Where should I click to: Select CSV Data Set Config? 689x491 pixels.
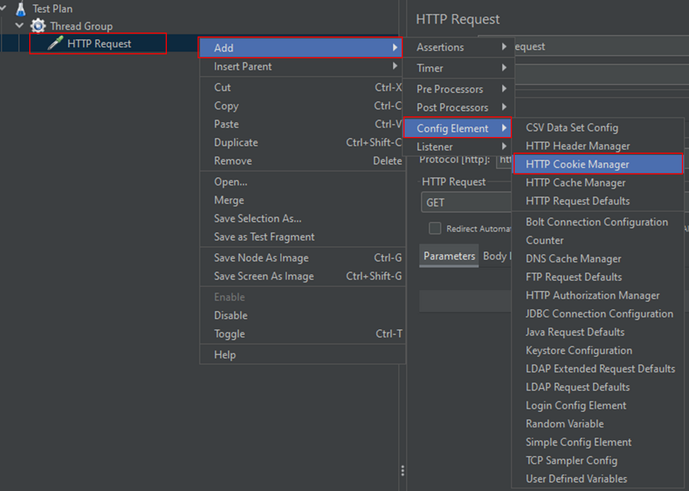(x=572, y=128)
